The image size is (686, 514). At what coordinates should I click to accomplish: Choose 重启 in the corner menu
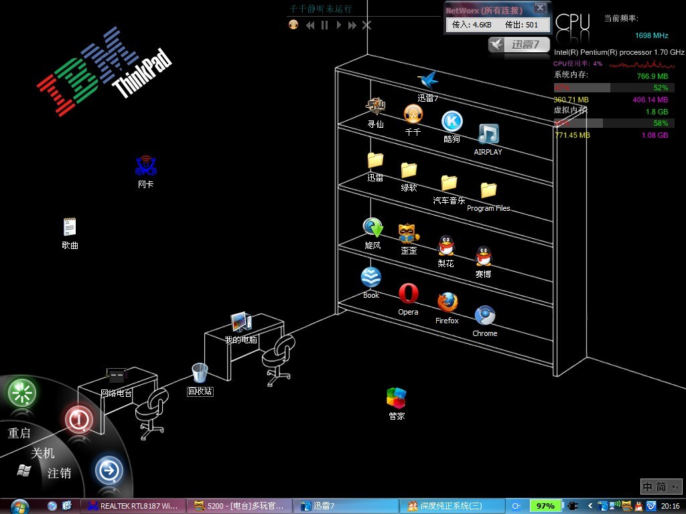19,433
